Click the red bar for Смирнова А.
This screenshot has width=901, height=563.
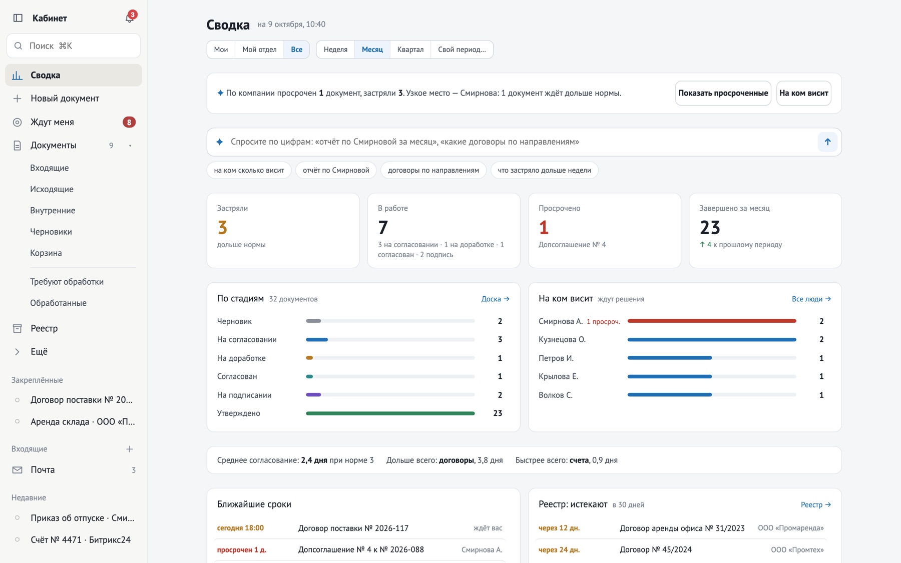point(711,321)
